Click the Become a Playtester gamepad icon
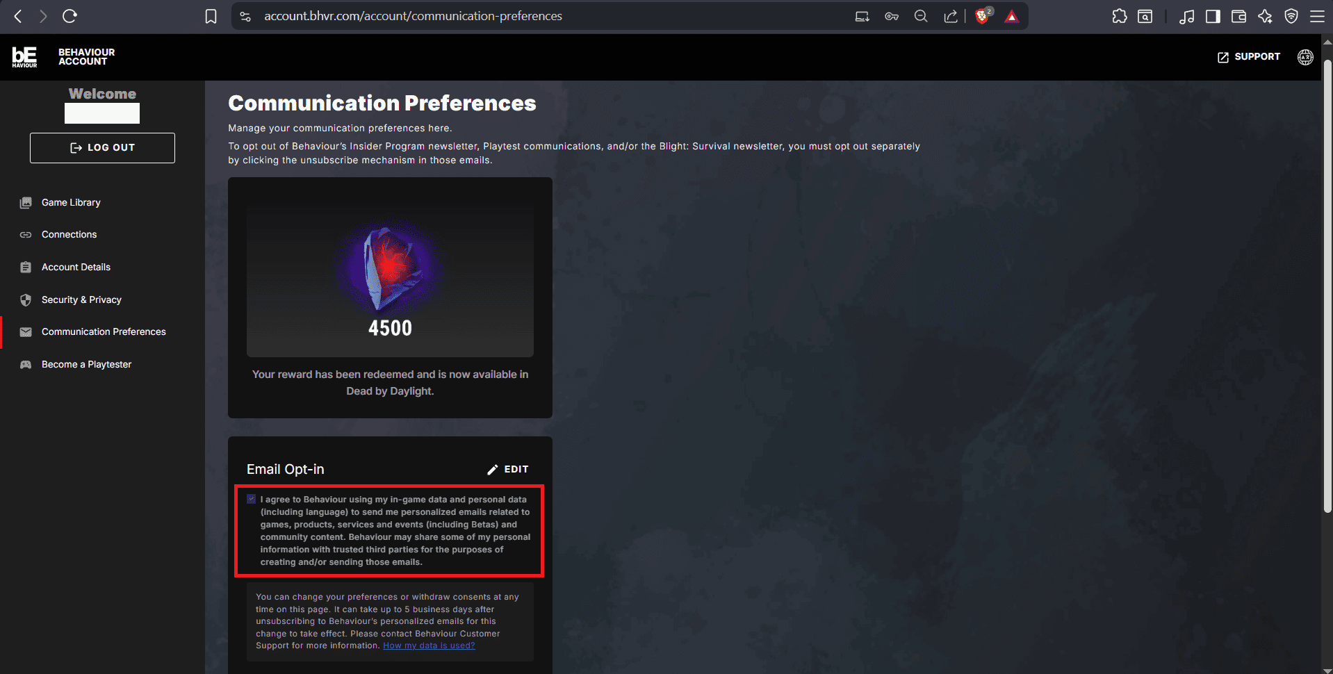This screenshot has width=1333, height=674. click(26, 365)
